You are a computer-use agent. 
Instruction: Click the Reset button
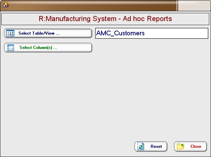coord(151,146)
